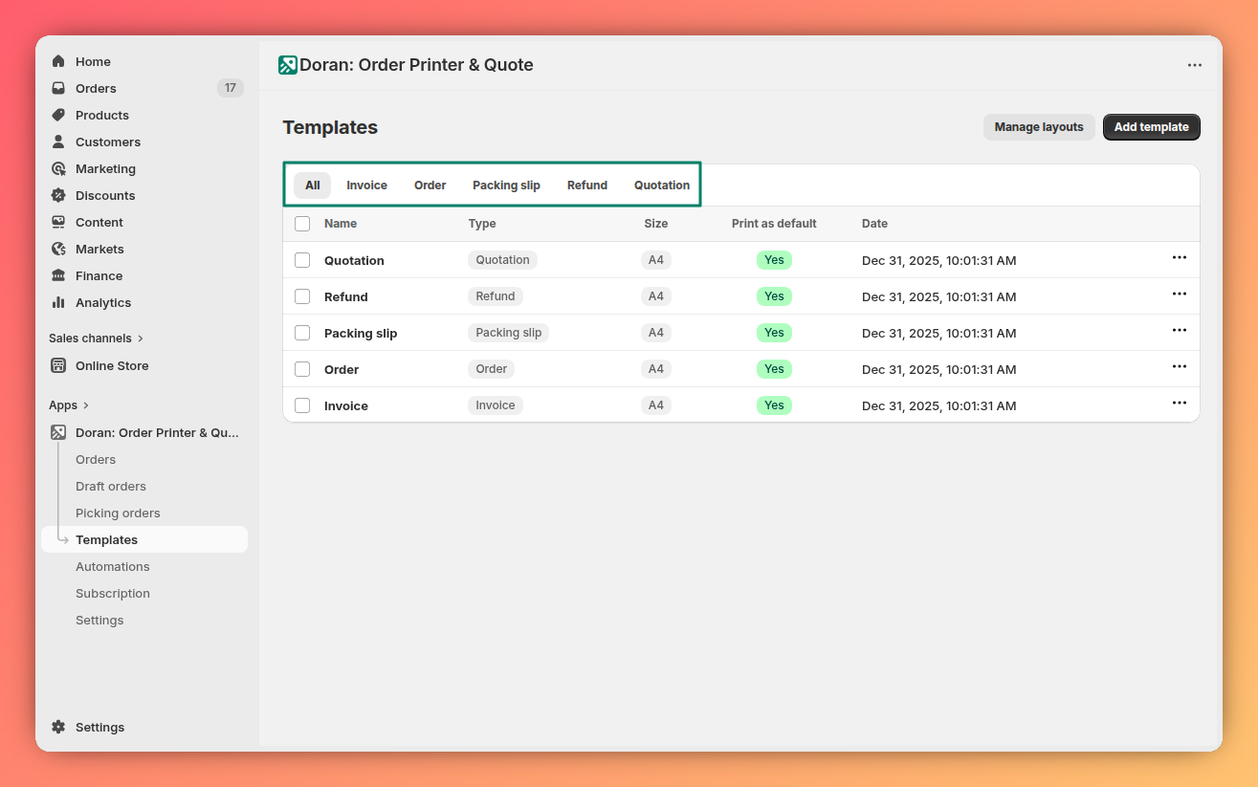Click the Quotation type badge in first row
Image resolution: width=1258 pixels, height=787 pixels.
tap(502, 260)
